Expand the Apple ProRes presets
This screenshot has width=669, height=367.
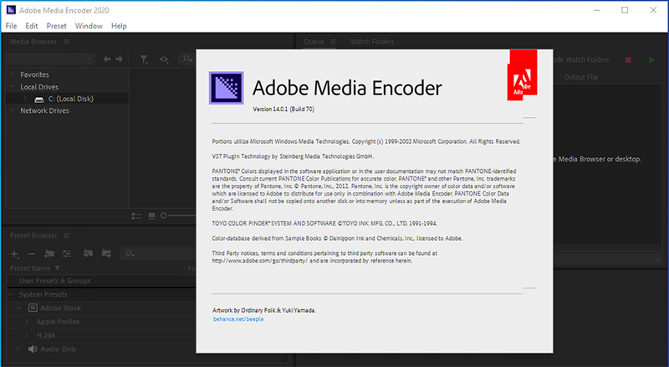point(27,321)
